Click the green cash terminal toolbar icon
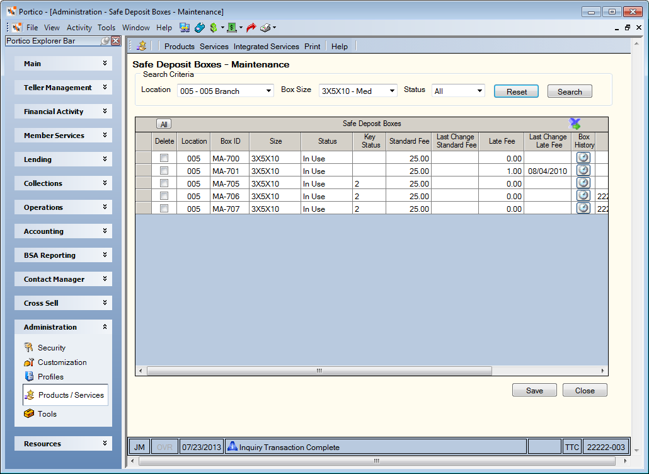The width and height of the screenshot is (649, 474). (232, 28)
